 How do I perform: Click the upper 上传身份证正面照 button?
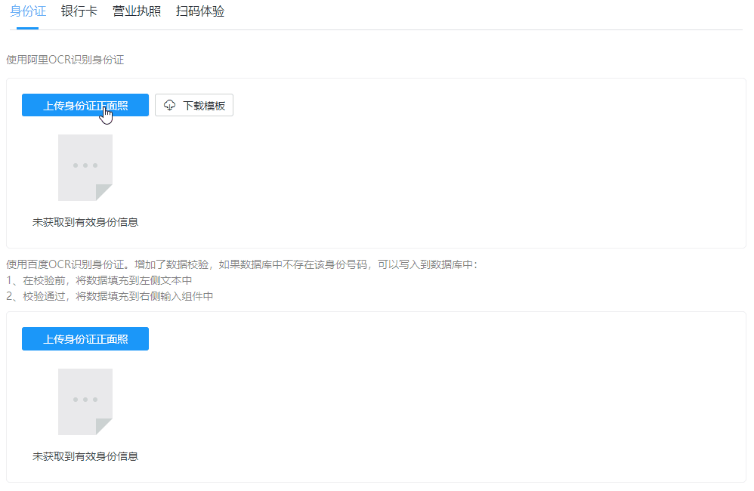click(x=85, y=105)
